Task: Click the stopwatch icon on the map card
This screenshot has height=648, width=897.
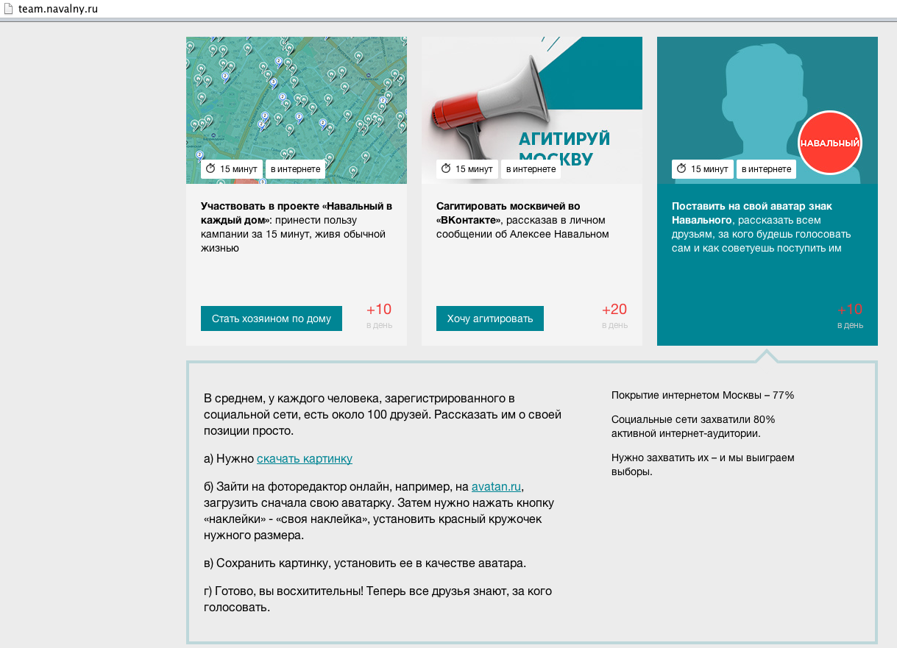Action: coord(210,169)
